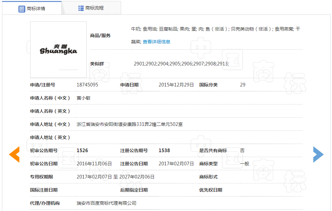The width and height of the screenshot is (332, 211).
Task: Click the agency 瑞安市百度商标代理有限公司
Action: [106, 203]
